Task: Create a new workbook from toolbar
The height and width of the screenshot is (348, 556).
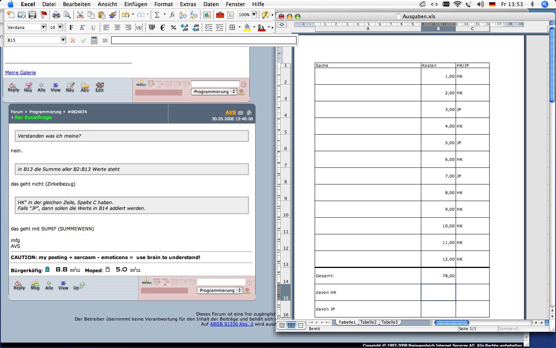Action: [10, 15]
